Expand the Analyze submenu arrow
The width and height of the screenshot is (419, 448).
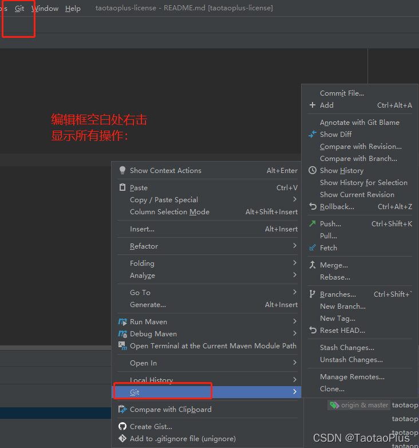295,274
